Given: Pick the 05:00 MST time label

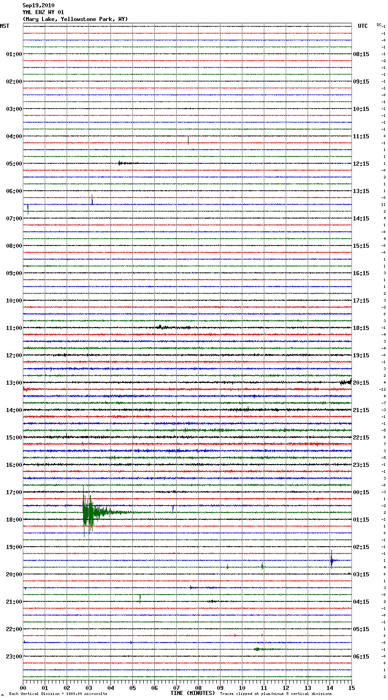Looking at the screenshot, I should 14,164.
